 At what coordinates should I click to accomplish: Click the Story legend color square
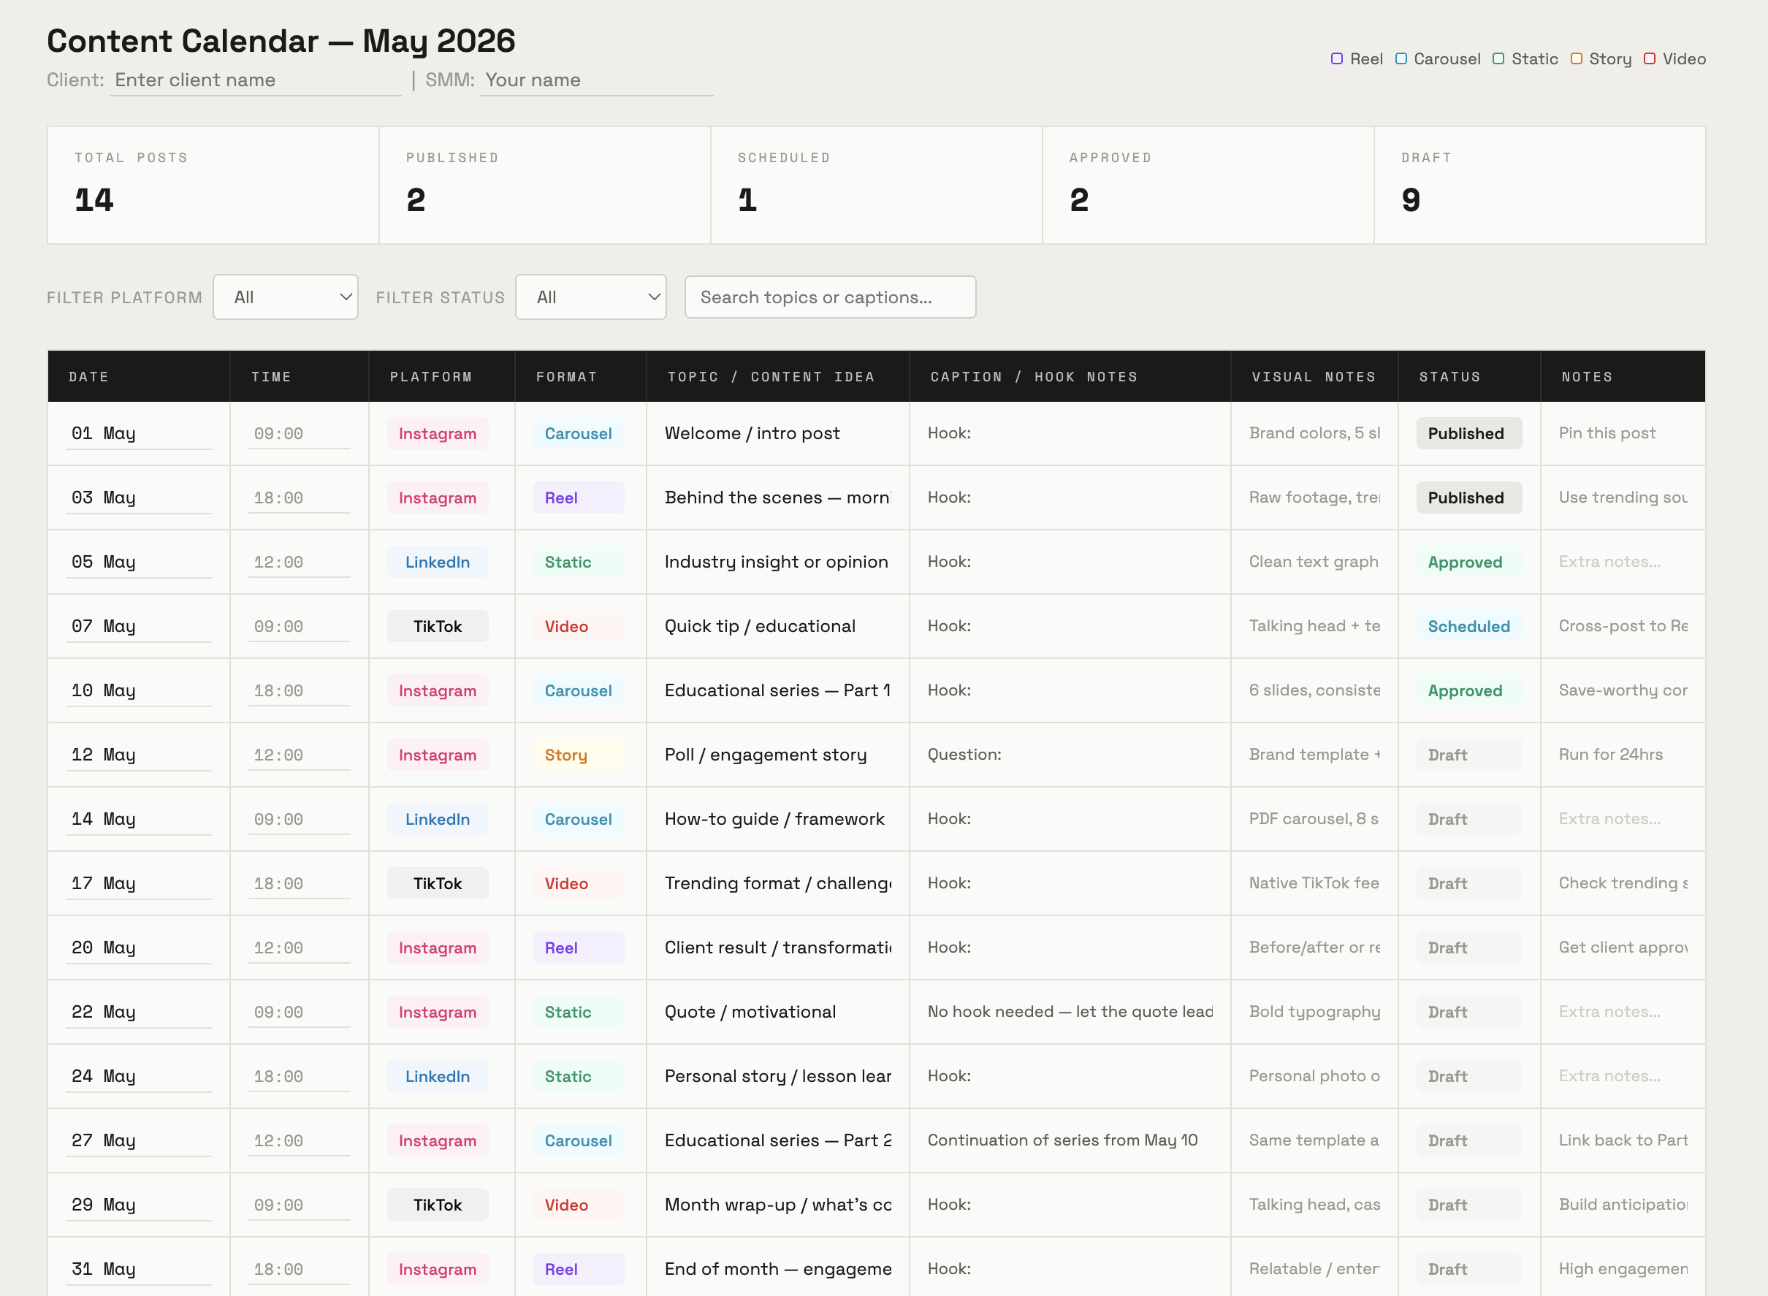[x=1576, y=59]
